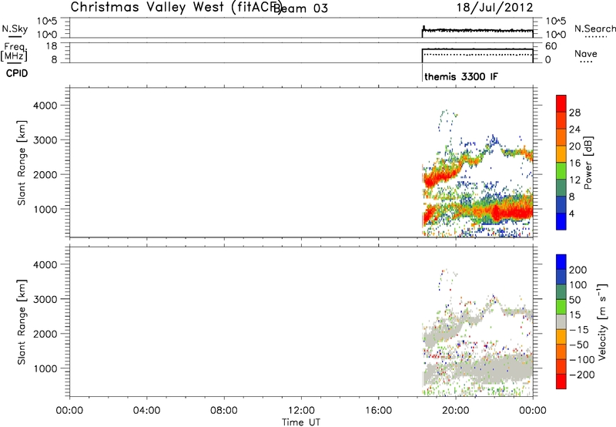Click the 100 value on velocity colorbar

(x=578, y=285)
